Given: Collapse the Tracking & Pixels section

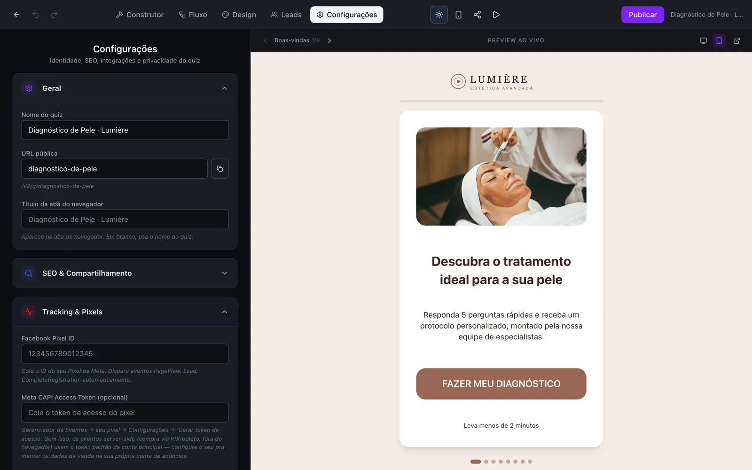Looking at the screenshot, I should click(224, 312).
